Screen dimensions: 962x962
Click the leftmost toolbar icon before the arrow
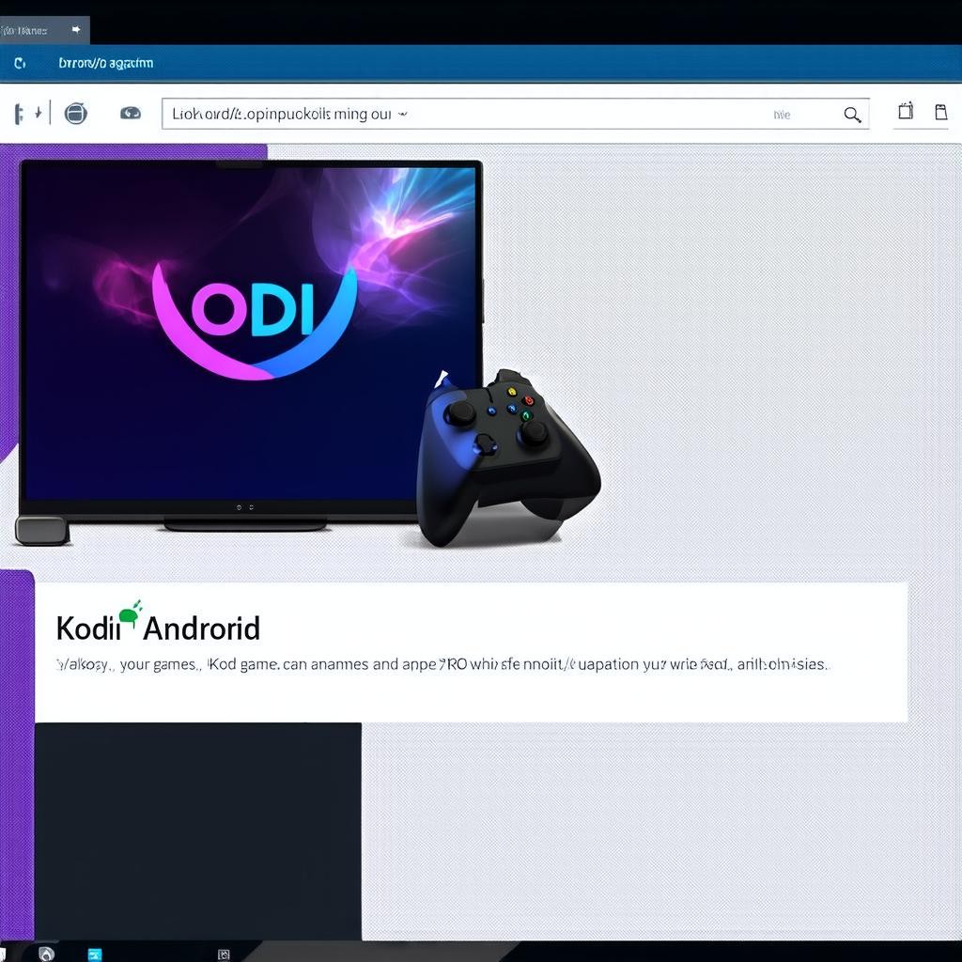(x=19, y=114)
